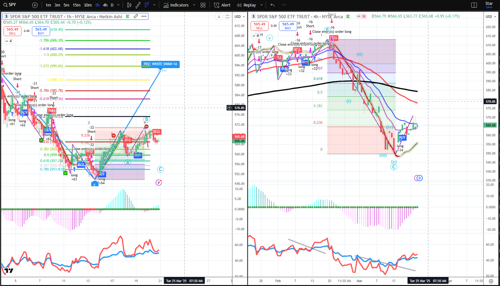This screenshot has height=286, width=500.
Task: Click the symbol logo on the 1h chart
Action: [x=7, y=16]
